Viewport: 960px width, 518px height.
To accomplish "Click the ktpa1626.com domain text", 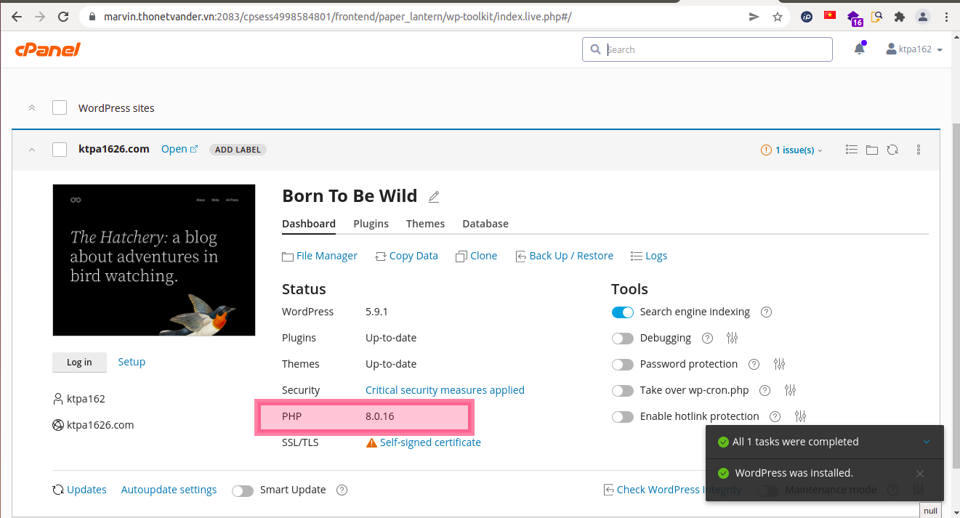I will click(100, 425).
